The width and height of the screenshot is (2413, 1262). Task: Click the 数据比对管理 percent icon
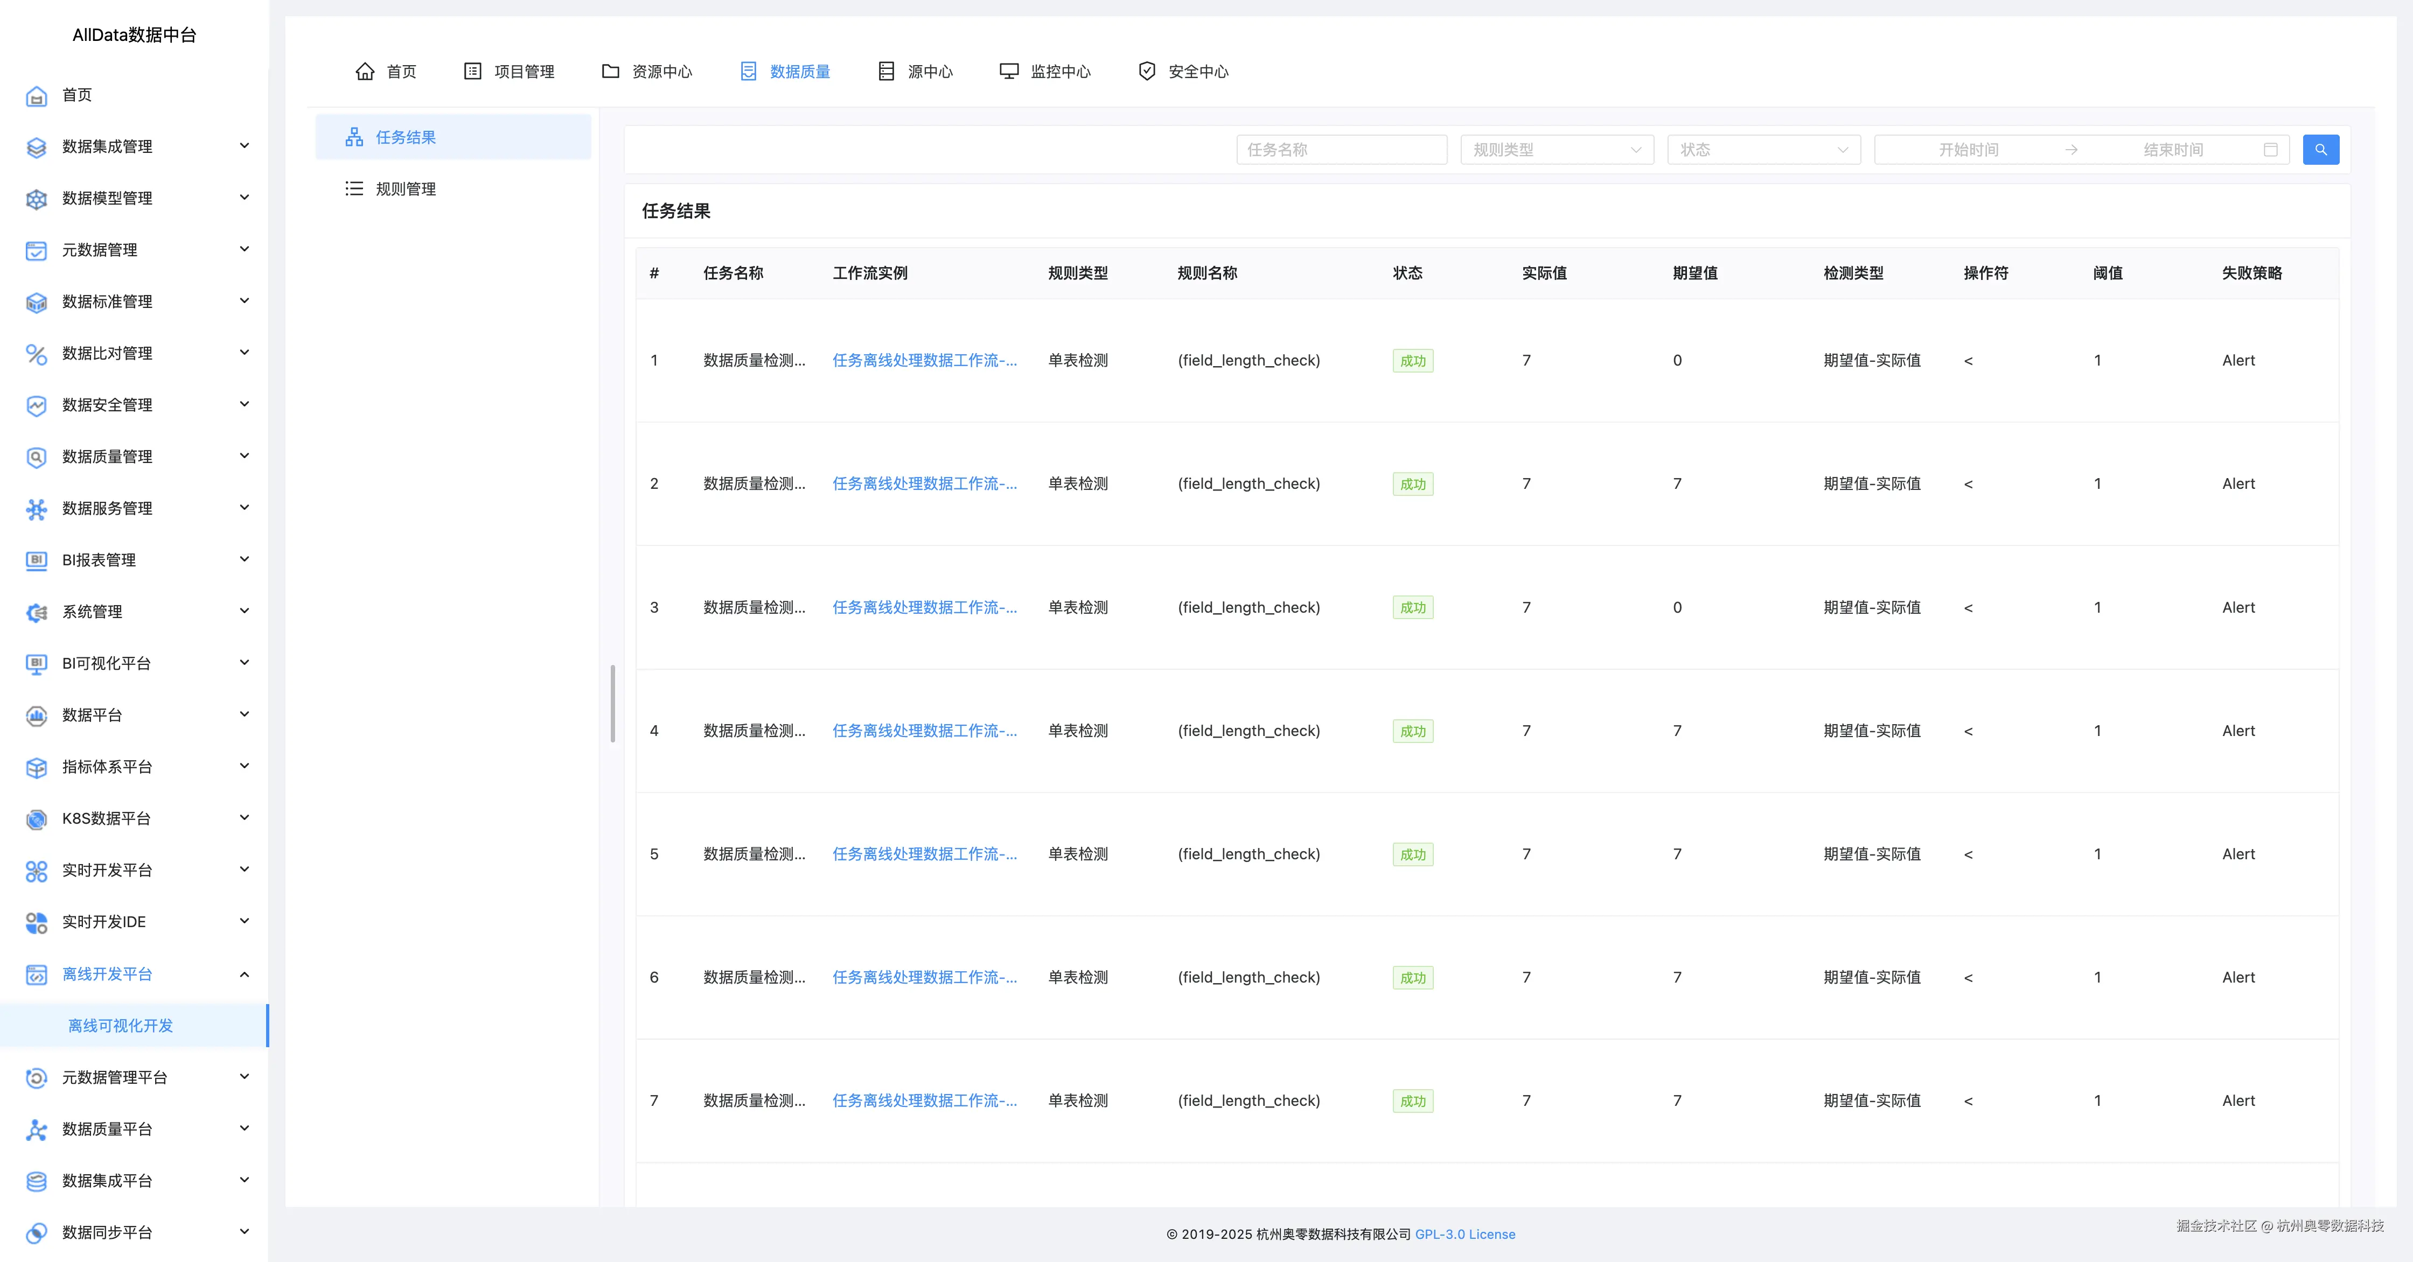[x=37, y=354]
